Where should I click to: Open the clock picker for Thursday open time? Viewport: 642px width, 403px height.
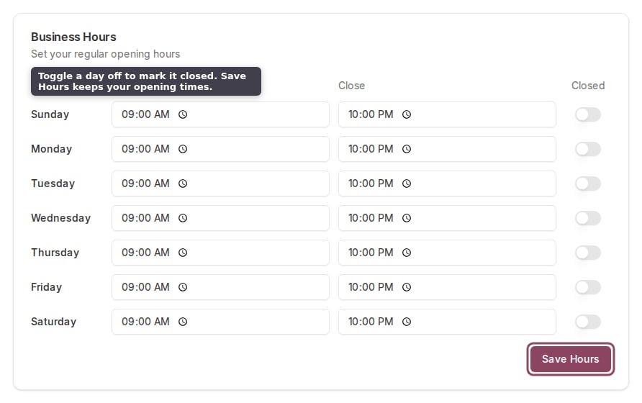point(183,253)
